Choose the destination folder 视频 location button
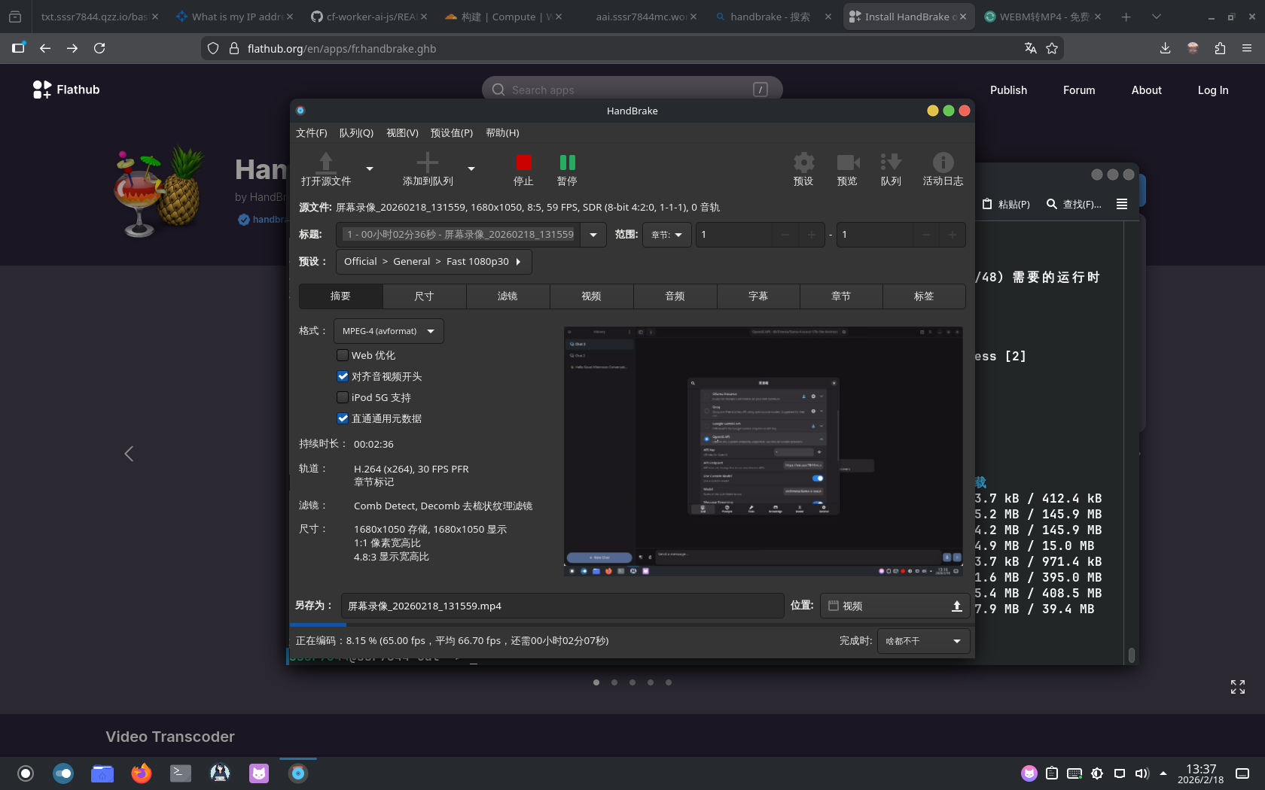1265x790 pixels. (895, 606)
